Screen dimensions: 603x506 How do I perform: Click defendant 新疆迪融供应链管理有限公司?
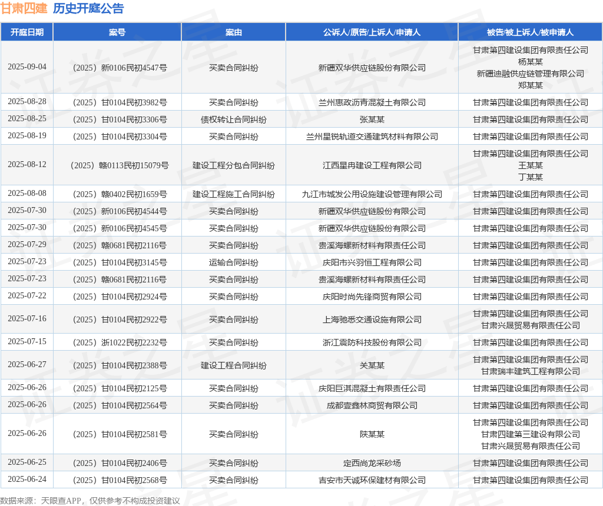(x=531, y=74)
